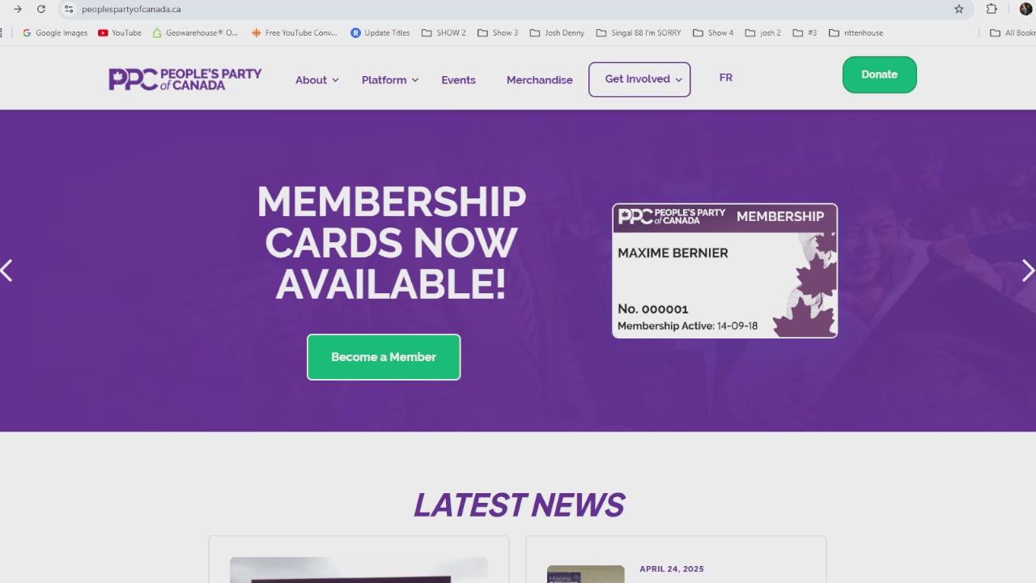
Task: Open the YouTube bookmark
Action: pyautogui.click(x=119, y=33)
